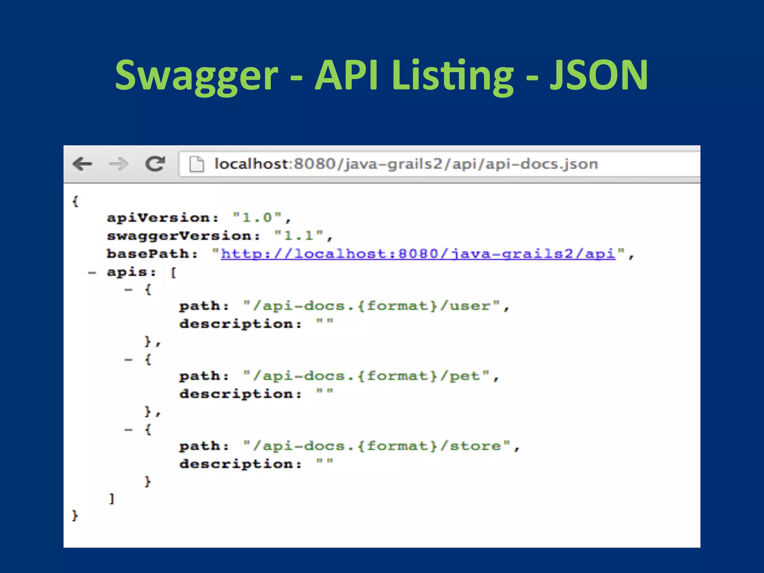Click the "1.0" apiVersion value

pyautogui.click(x=257, y=218)
